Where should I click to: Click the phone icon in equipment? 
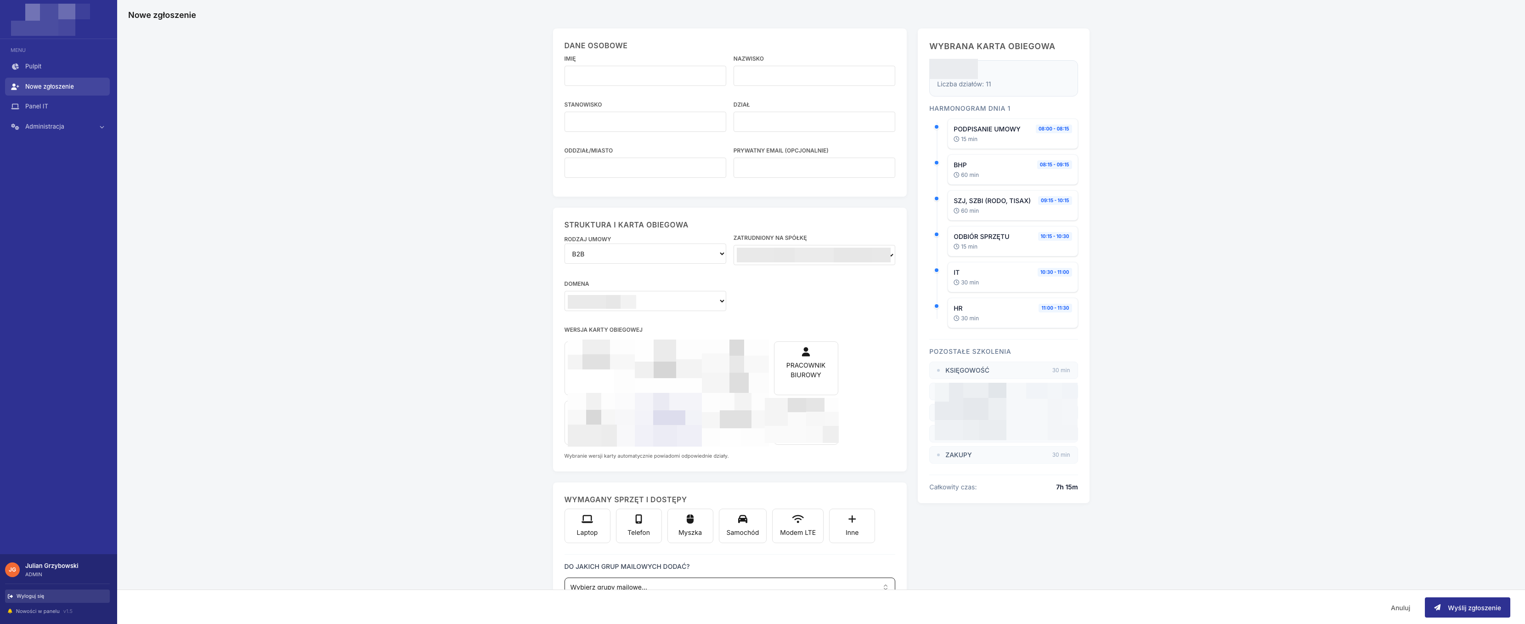(x=638, y=519)
